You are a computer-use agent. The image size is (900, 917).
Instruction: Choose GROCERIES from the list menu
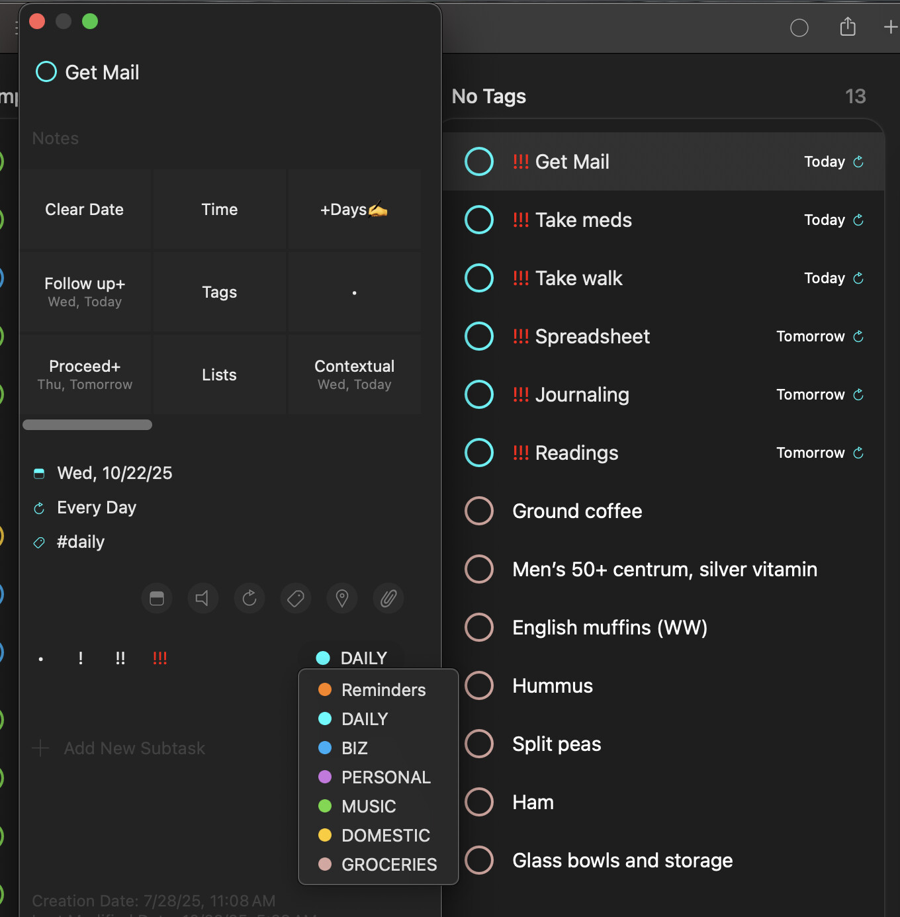(388, 865)
